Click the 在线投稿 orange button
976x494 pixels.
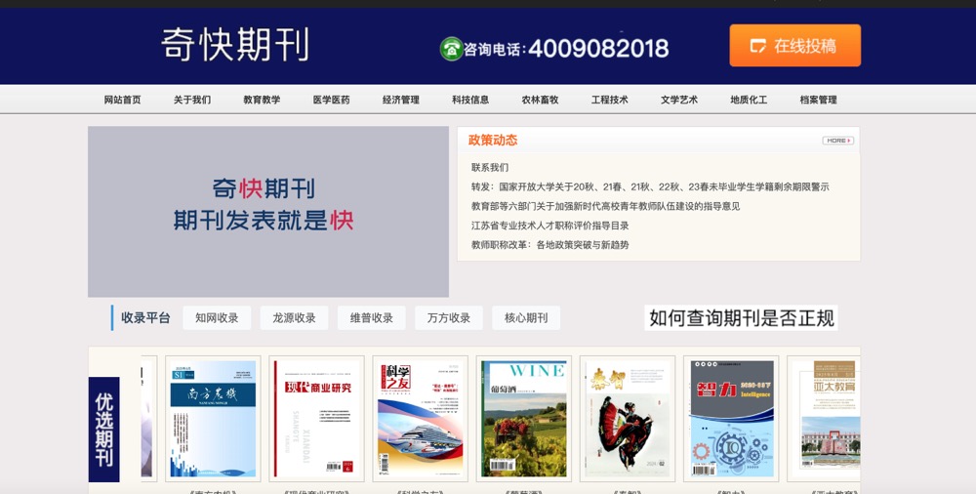point(794,46)
